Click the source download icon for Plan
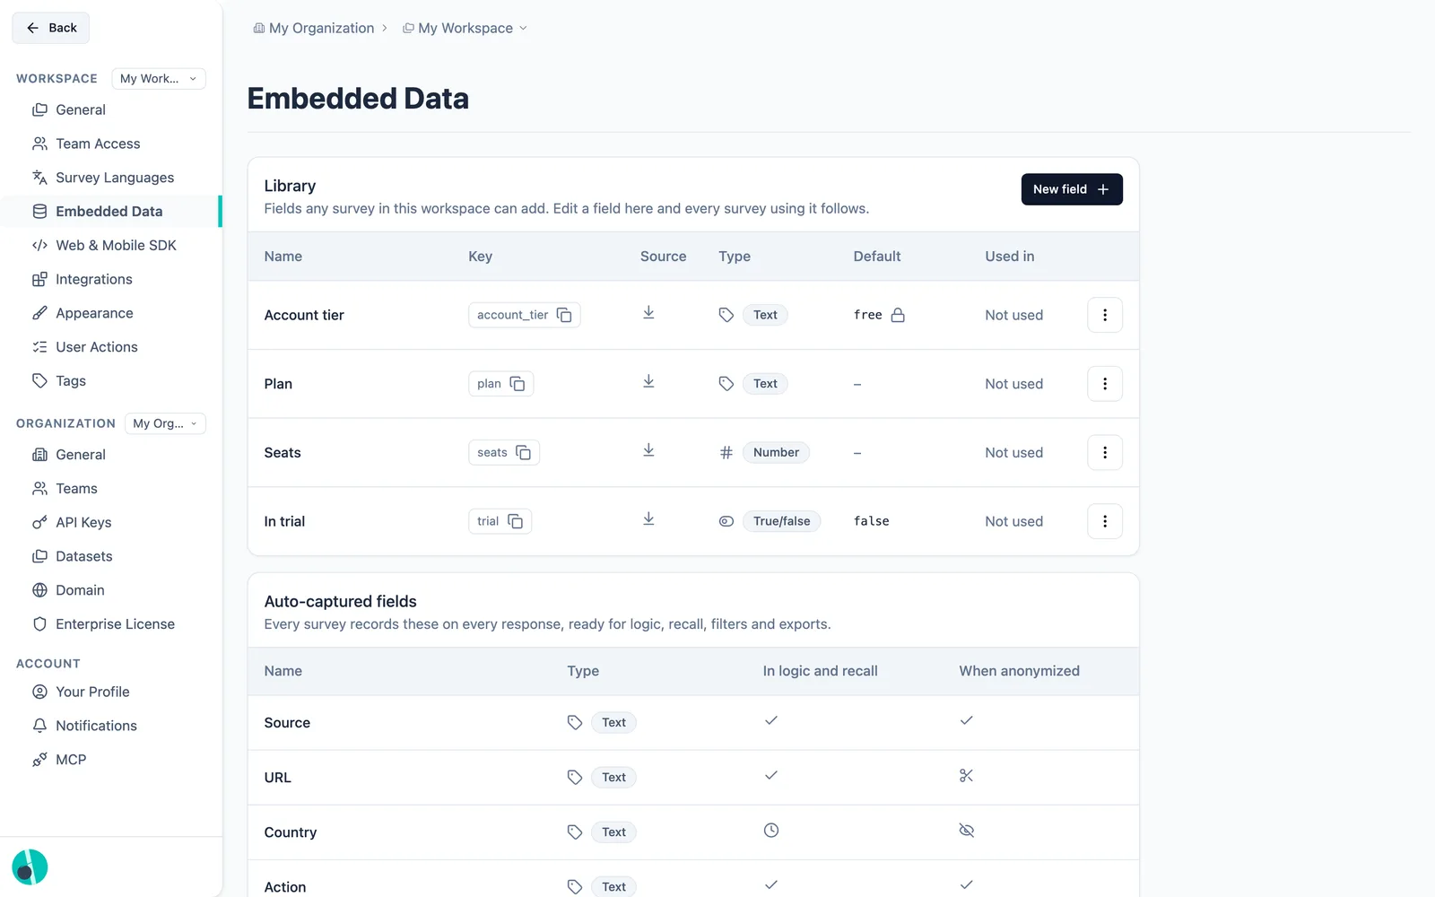 [648, 382]
